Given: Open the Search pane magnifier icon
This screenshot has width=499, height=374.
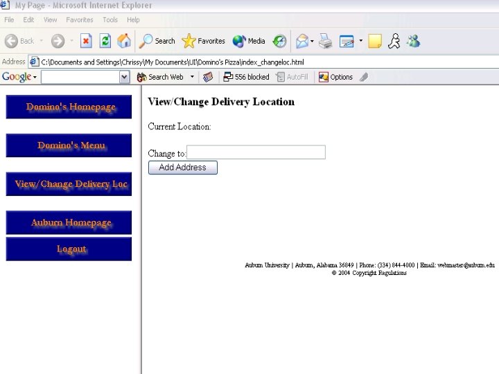Looking at the screenshot, I should click(146, 41).
